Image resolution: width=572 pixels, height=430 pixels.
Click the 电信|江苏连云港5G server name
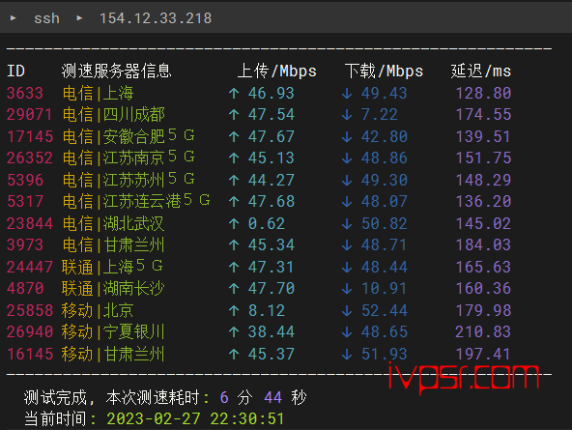pos(136,201)
